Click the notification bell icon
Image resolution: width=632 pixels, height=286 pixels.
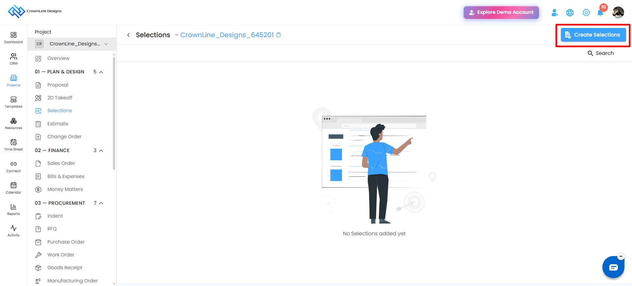pyautogui.click(x=600, y=13)
